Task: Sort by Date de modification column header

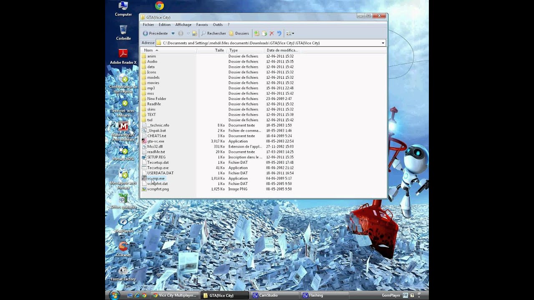Action: tap(282, 50)
